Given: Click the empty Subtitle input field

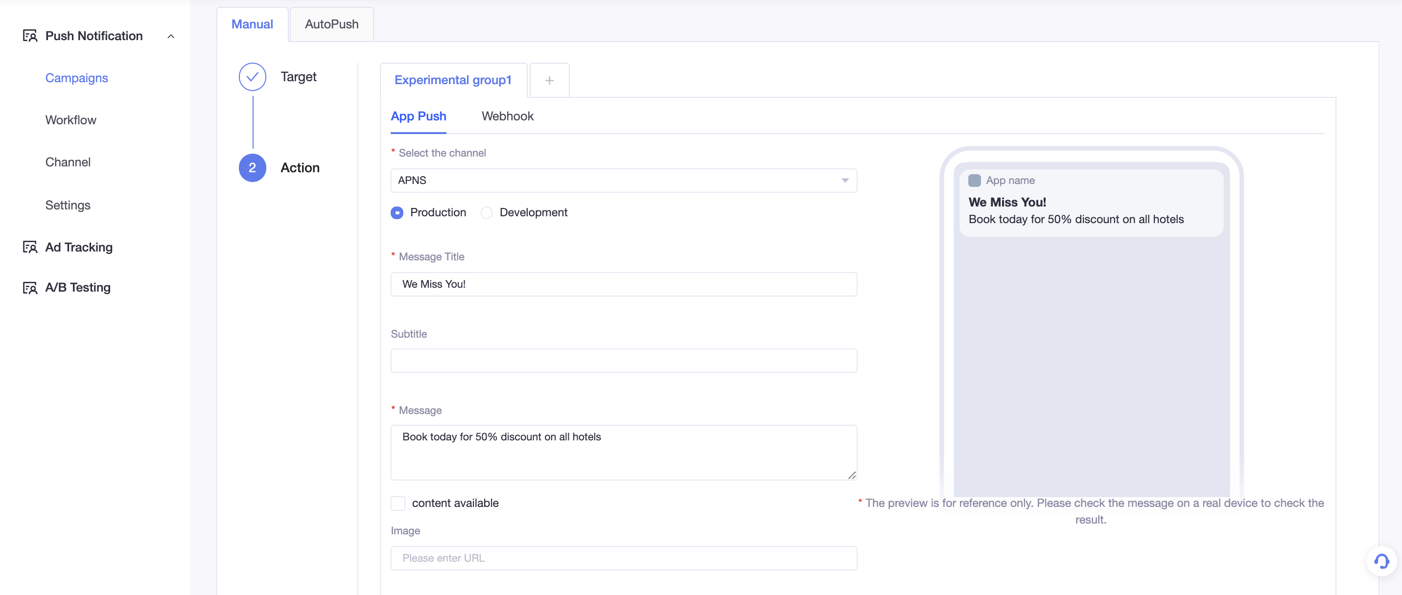Looking at the screenshot, I should (624, 361).
